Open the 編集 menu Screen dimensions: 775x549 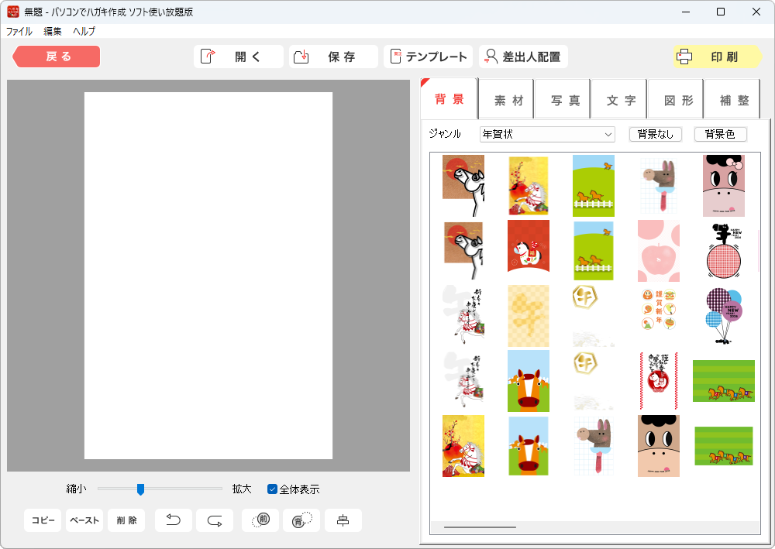click(x=53, y=32)
